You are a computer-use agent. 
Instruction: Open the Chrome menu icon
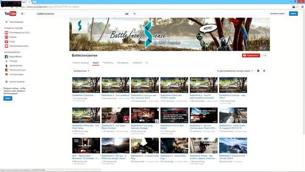pos(302,7)
